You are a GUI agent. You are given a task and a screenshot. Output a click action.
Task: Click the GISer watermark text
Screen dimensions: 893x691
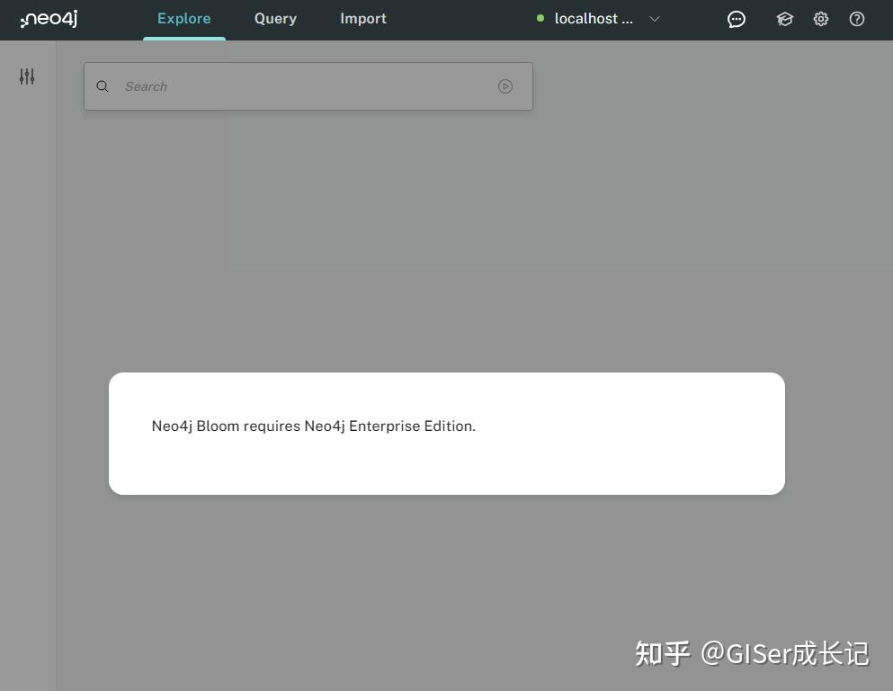coord(754,653)
